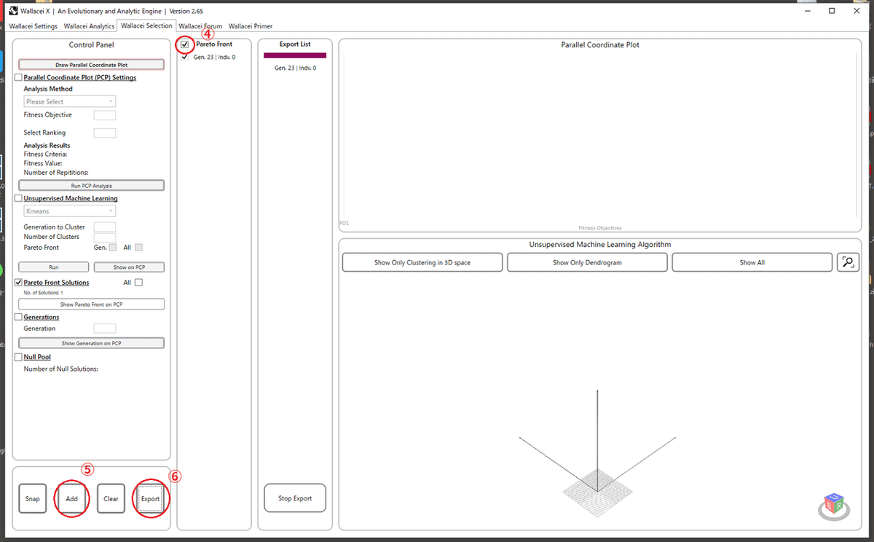Go to the Wallacei Primer tab

[251, 26]
